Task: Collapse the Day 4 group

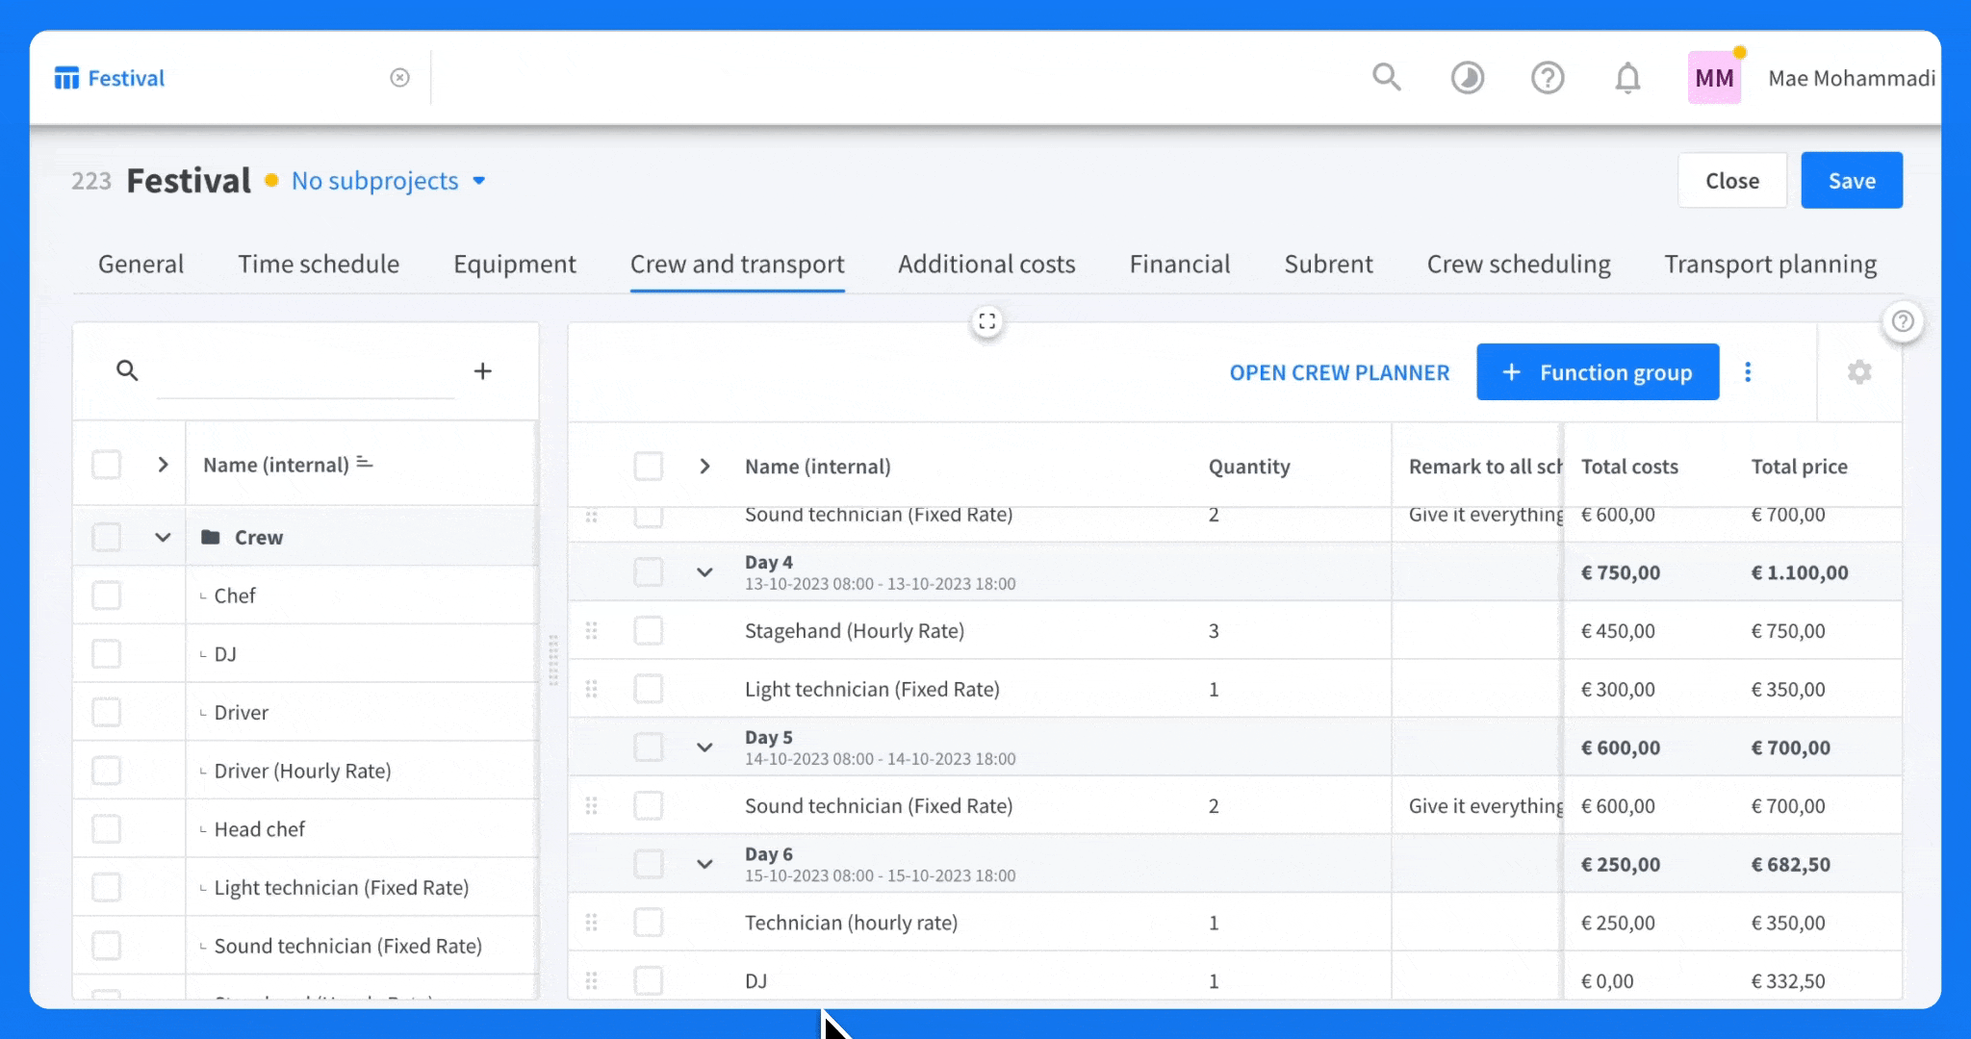Action: pyautogui.click(x=704, y=572)
